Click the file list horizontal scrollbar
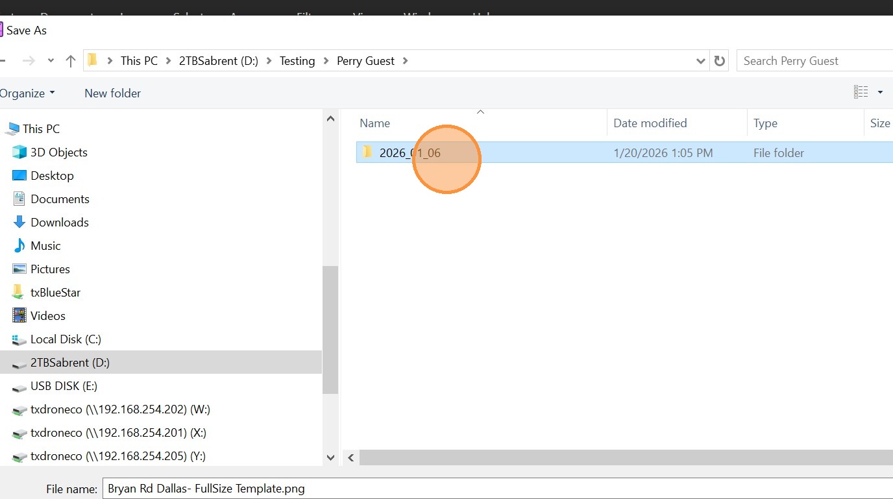The width and height of the screenshot is (893, 499). [x=626, y=457]
